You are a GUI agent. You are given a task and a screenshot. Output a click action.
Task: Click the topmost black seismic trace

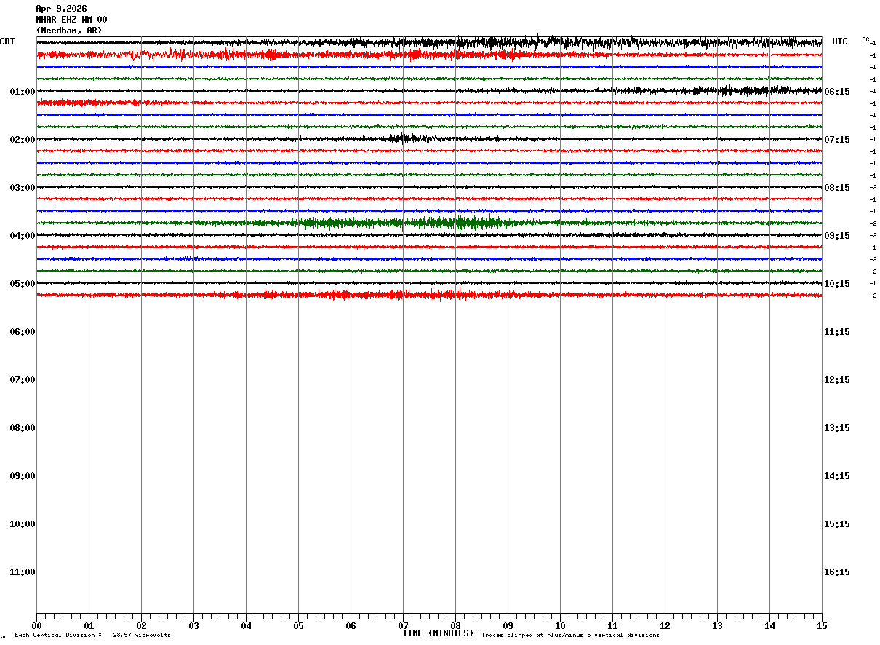(x=429, y=42)
